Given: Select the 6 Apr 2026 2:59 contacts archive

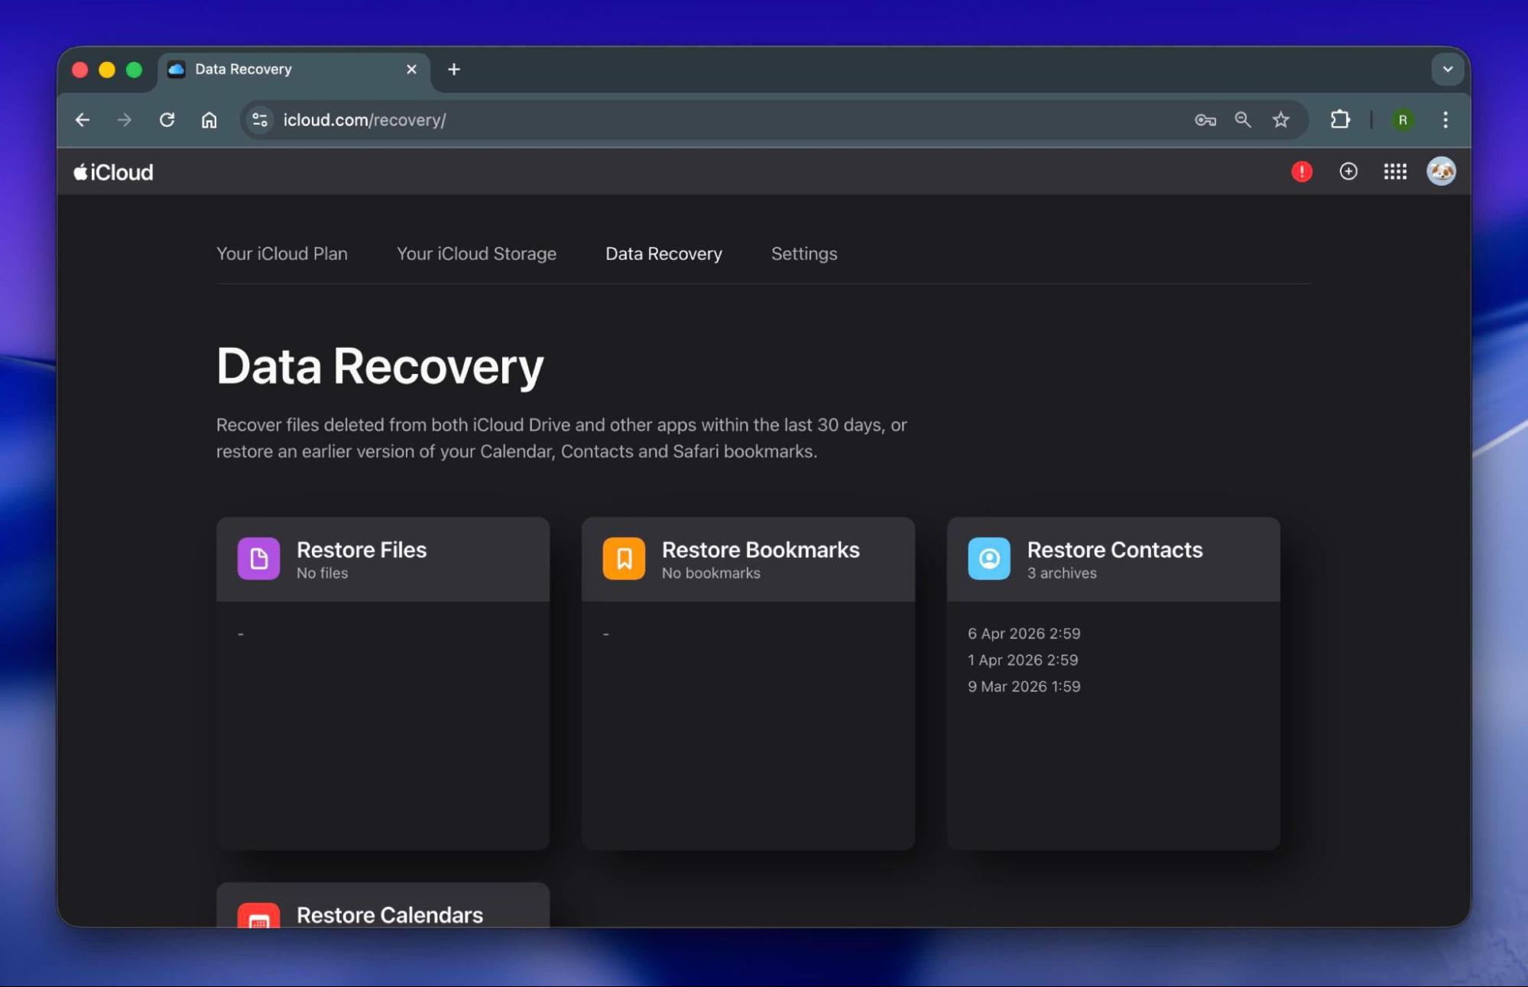Looking at the screenshot, I should tap(1024, 634).
